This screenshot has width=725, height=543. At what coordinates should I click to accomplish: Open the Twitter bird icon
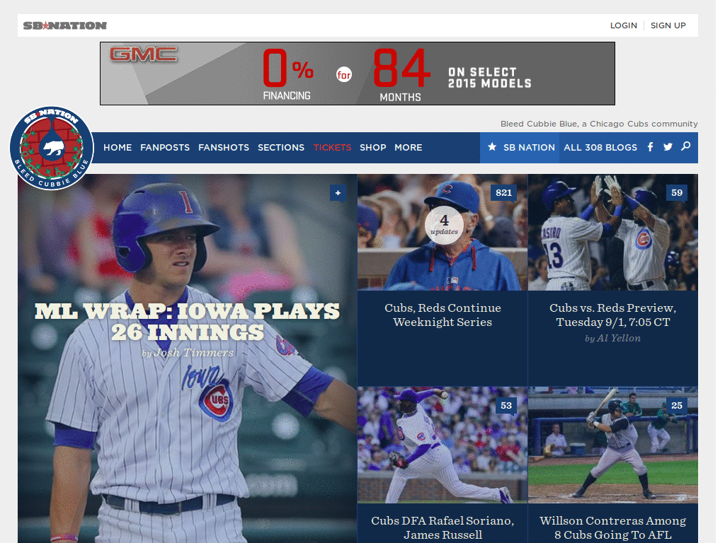click(x=668, y=147)
